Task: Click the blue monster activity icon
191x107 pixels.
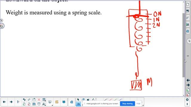Action: 64,102
